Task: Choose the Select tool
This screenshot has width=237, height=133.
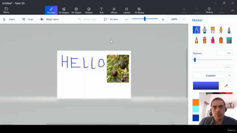Action: [x=9, y=19]
